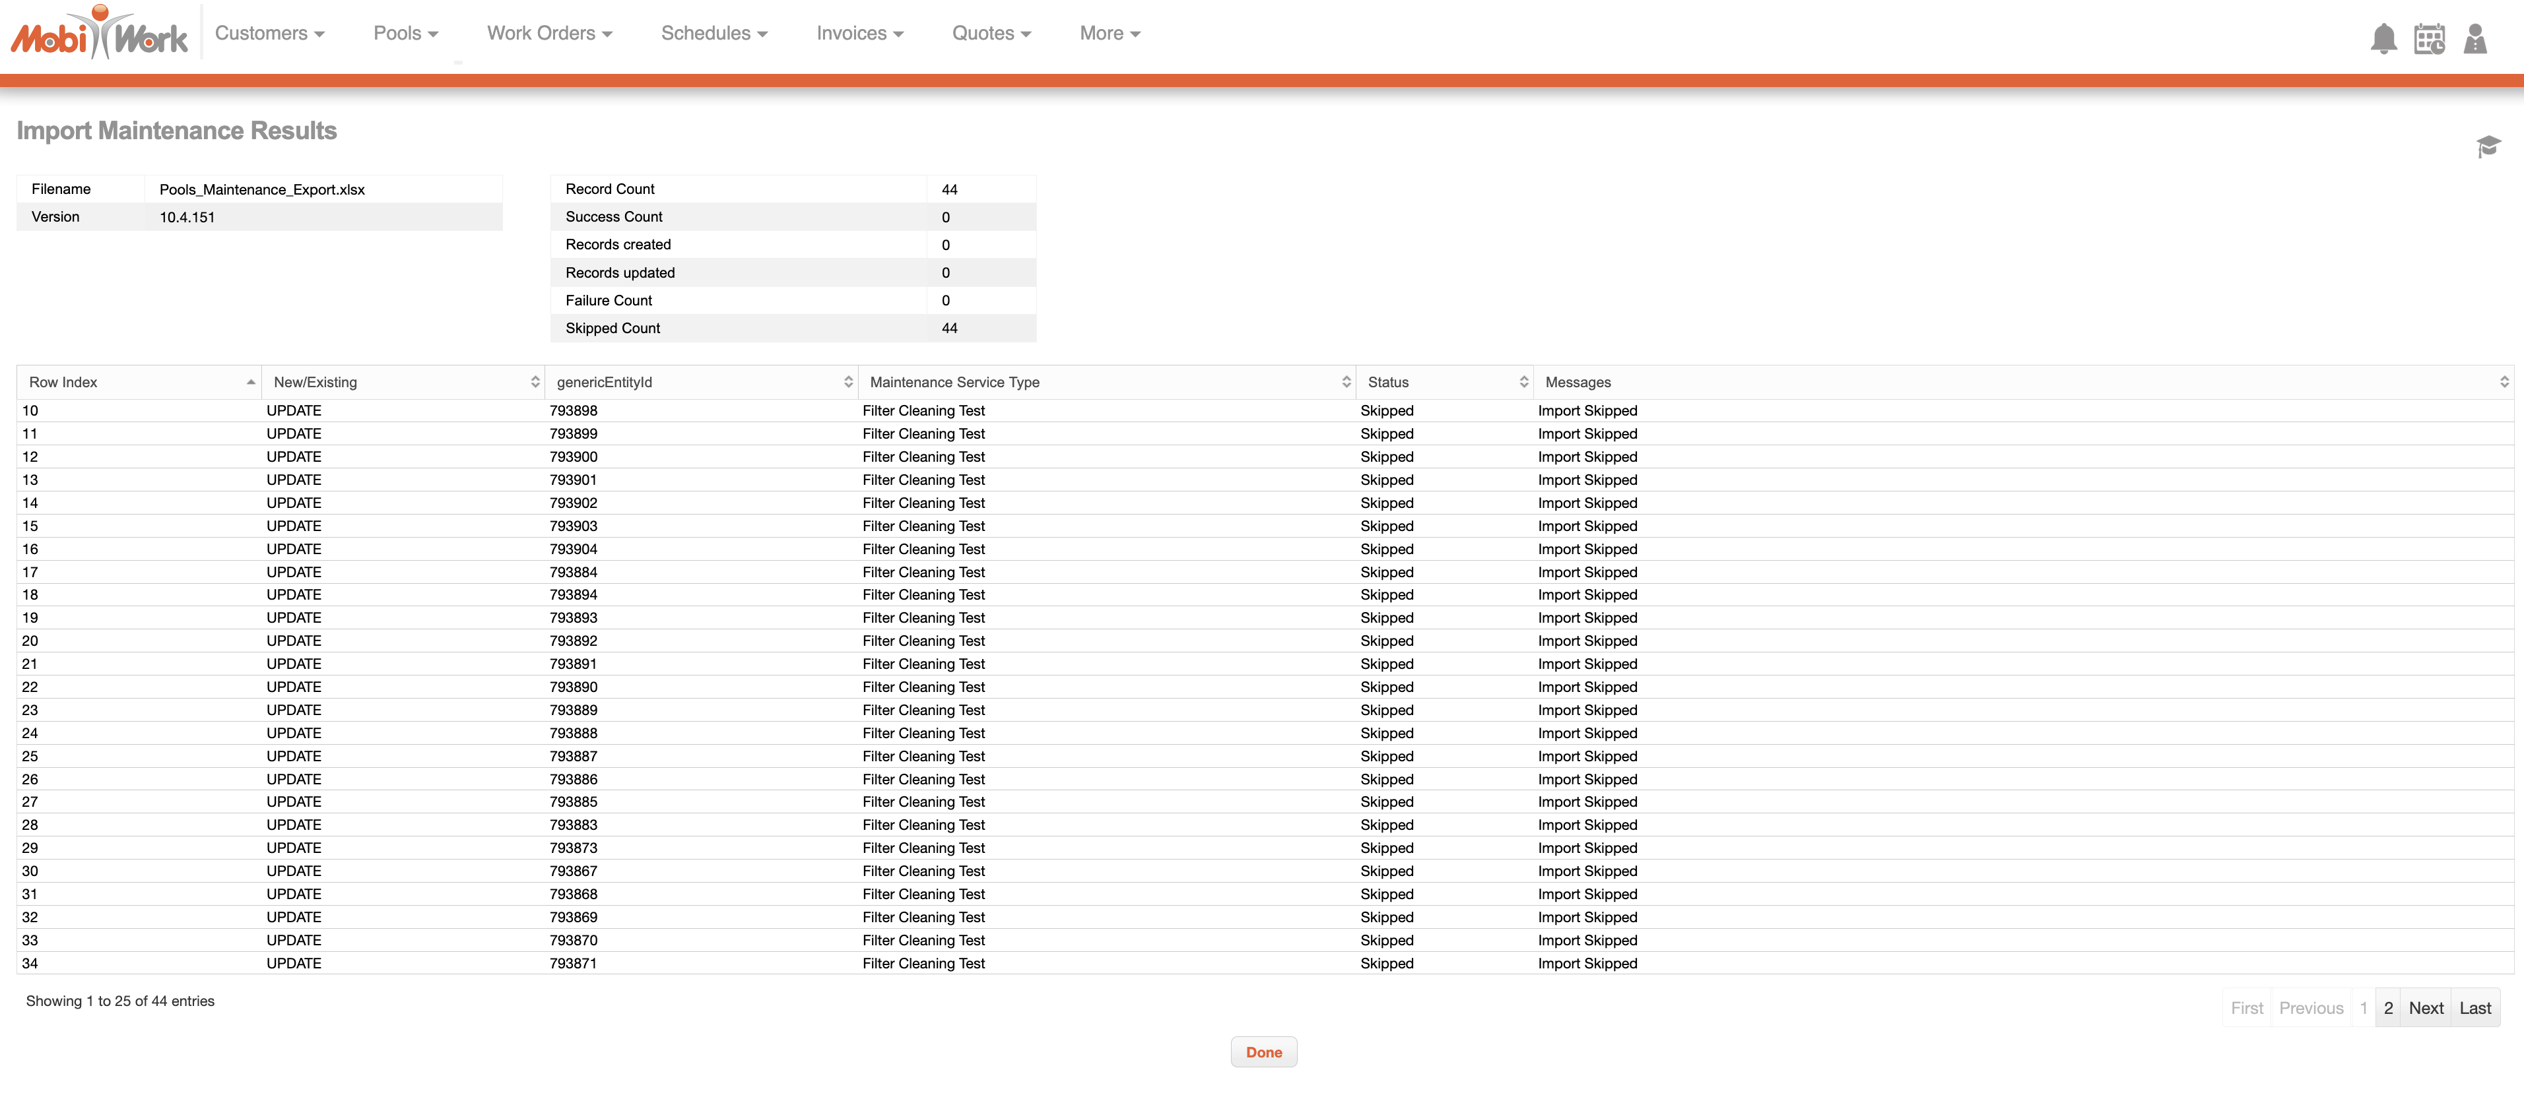The width and height of the screenshot is (2524, 1099).
Task: Open the user profile icon
Action: [2475, 39]
